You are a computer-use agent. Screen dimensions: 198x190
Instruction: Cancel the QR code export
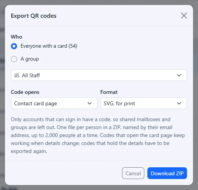133,173
